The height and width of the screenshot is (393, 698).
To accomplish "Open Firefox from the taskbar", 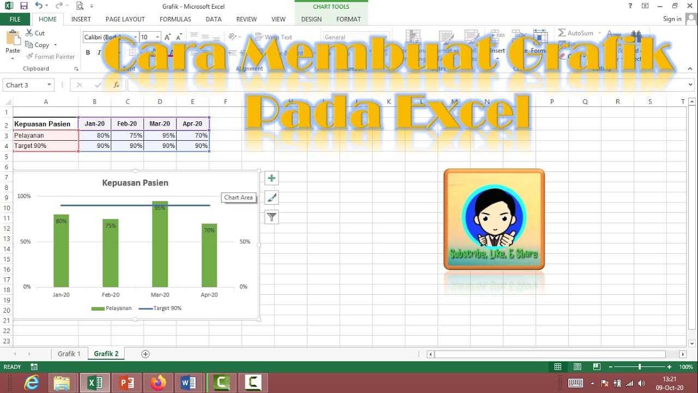I will pos(158,383).
